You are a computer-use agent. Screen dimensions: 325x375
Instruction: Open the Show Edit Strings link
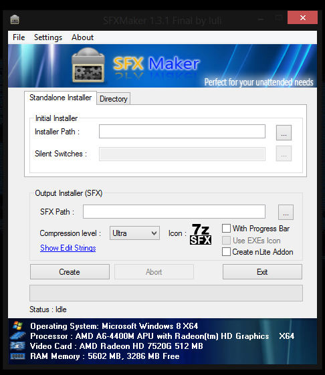coord(68,248)
